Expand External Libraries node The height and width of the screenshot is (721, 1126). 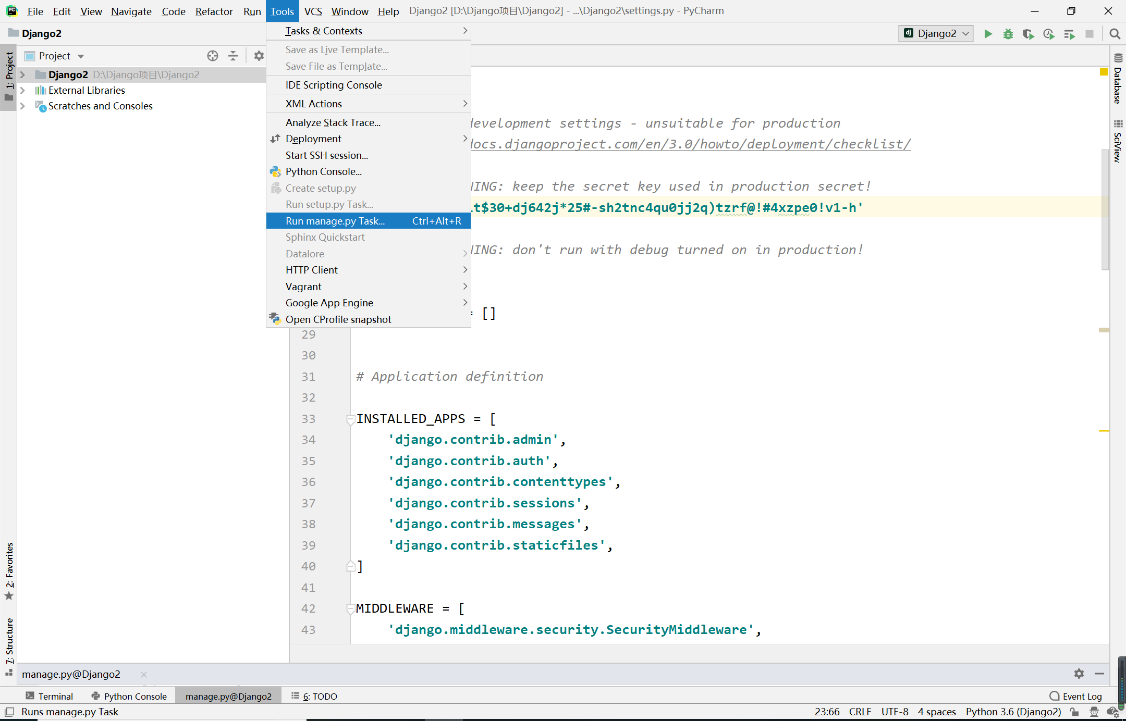point(22,90)
